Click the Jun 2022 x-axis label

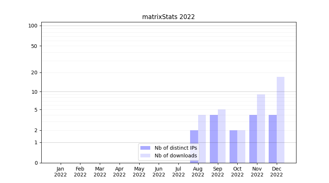(x=159, y=172)
